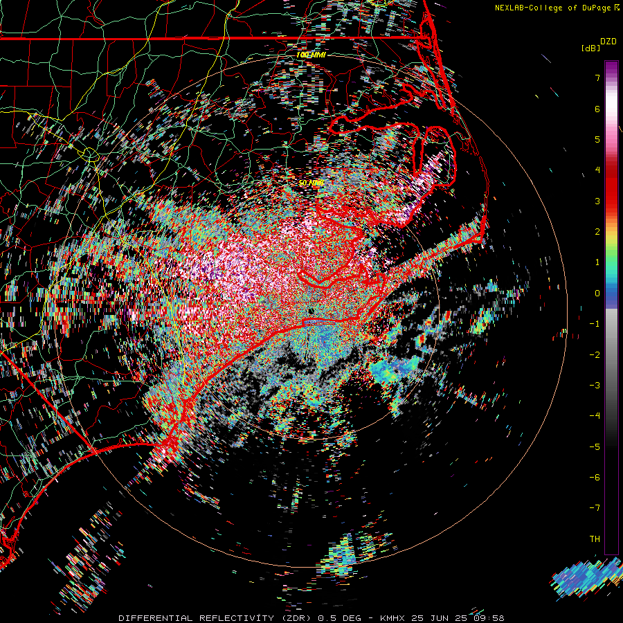The height and width of the screenshot is (623, 623).
Task: Click the "50 NMI" range ring label
Action: pos(311,183)
